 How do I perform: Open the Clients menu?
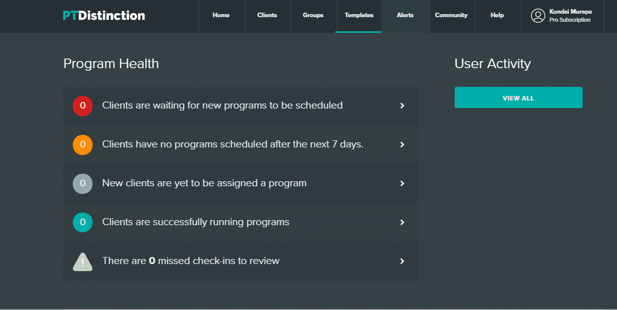coord(267,16)
